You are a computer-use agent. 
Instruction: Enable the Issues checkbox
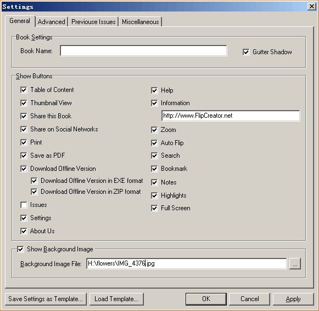pyautogui.click(x=24, y=205)
